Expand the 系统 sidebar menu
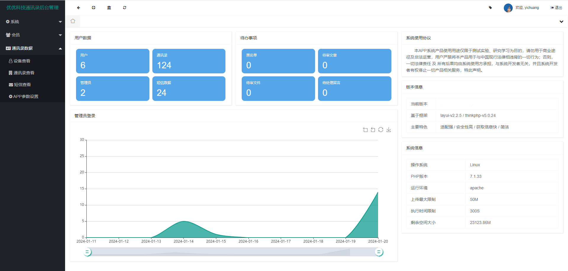The width and height of the screenshot is (568, 271). tap(33, 22)
